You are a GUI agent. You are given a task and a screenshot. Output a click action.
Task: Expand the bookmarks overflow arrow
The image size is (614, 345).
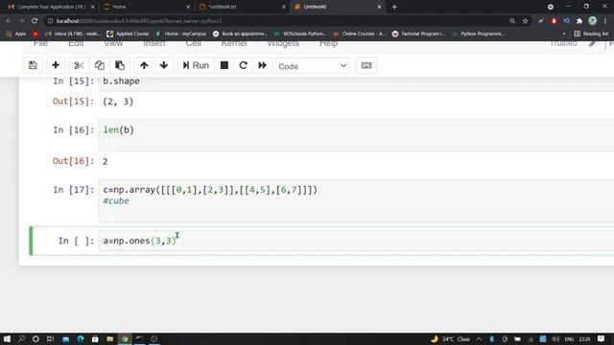pyautogui.click(x=564, y=34)
